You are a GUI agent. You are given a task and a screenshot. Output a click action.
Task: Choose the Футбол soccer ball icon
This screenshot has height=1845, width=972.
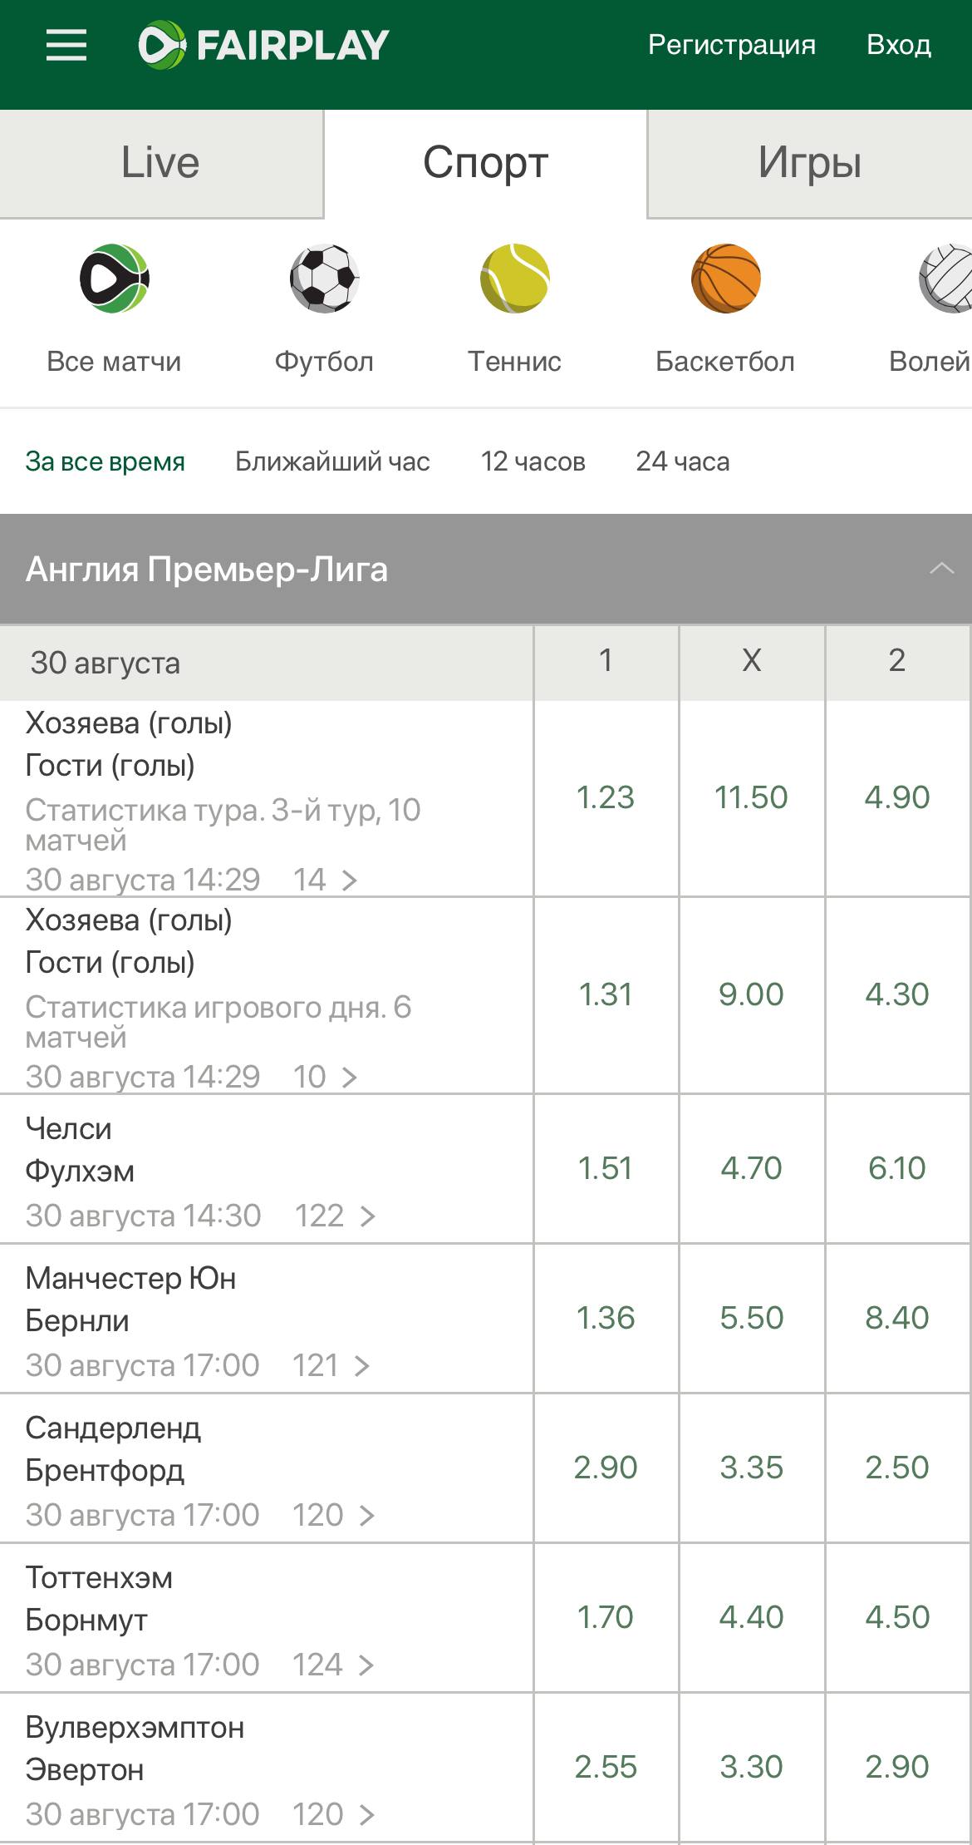click(x=324, y=279)
